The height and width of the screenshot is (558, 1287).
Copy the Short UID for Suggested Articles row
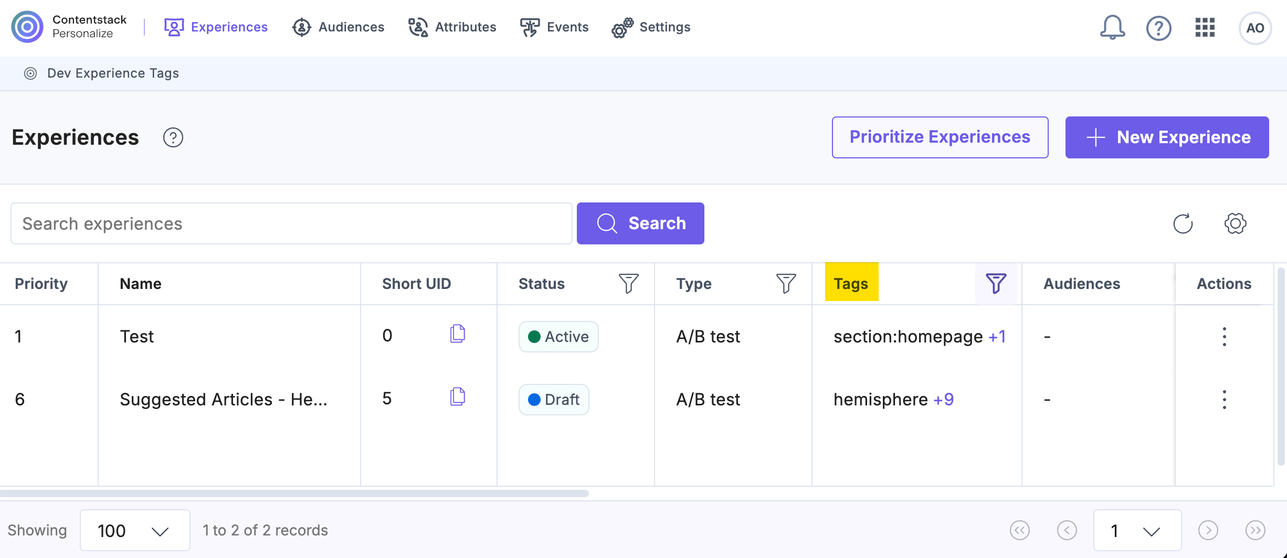point(458,396)
